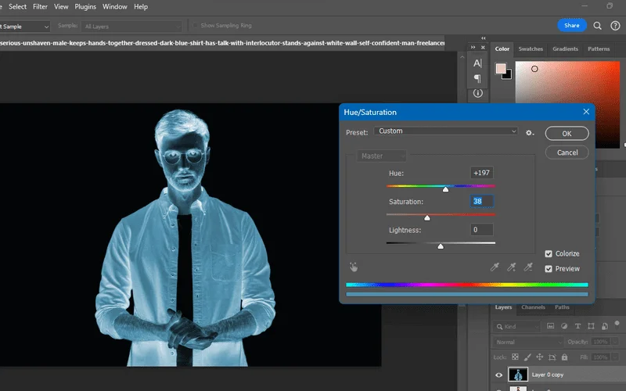Click the Hue slider handle
The height and width of the screenshot is (391, 626).
click(445, 189)
